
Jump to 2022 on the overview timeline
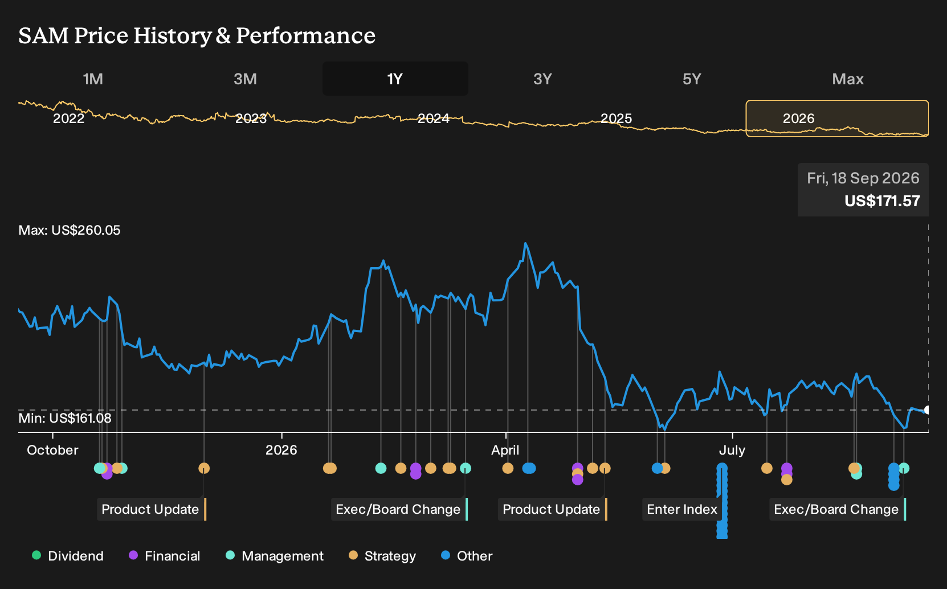[68, 118]
